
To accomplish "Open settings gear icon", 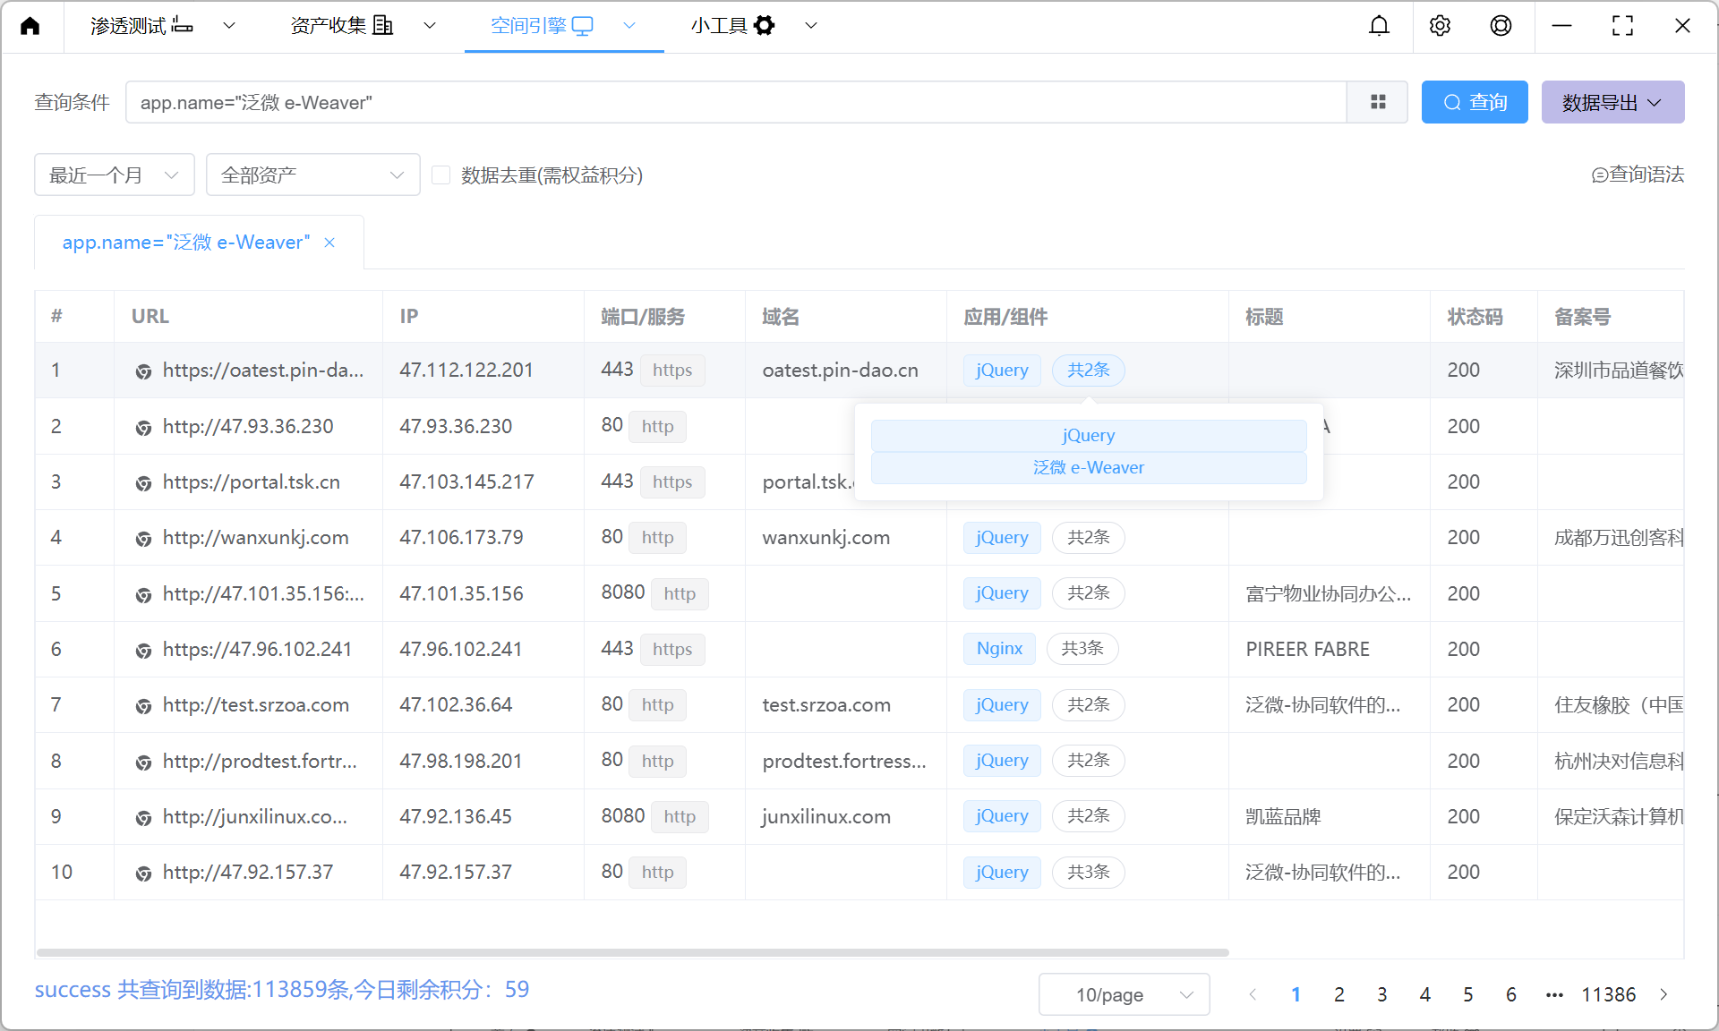I will pyautogui.click(x=1440, y=26).
